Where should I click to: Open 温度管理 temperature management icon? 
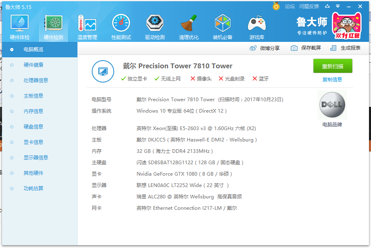tap(87, 23)
